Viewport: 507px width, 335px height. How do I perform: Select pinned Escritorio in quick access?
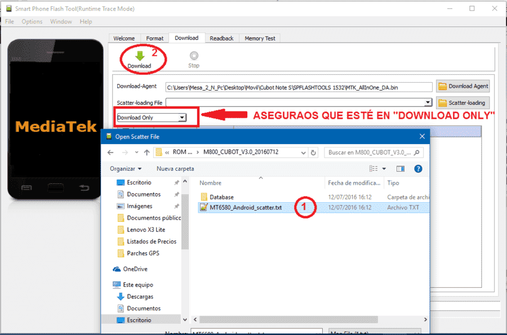tap(139, 182)
